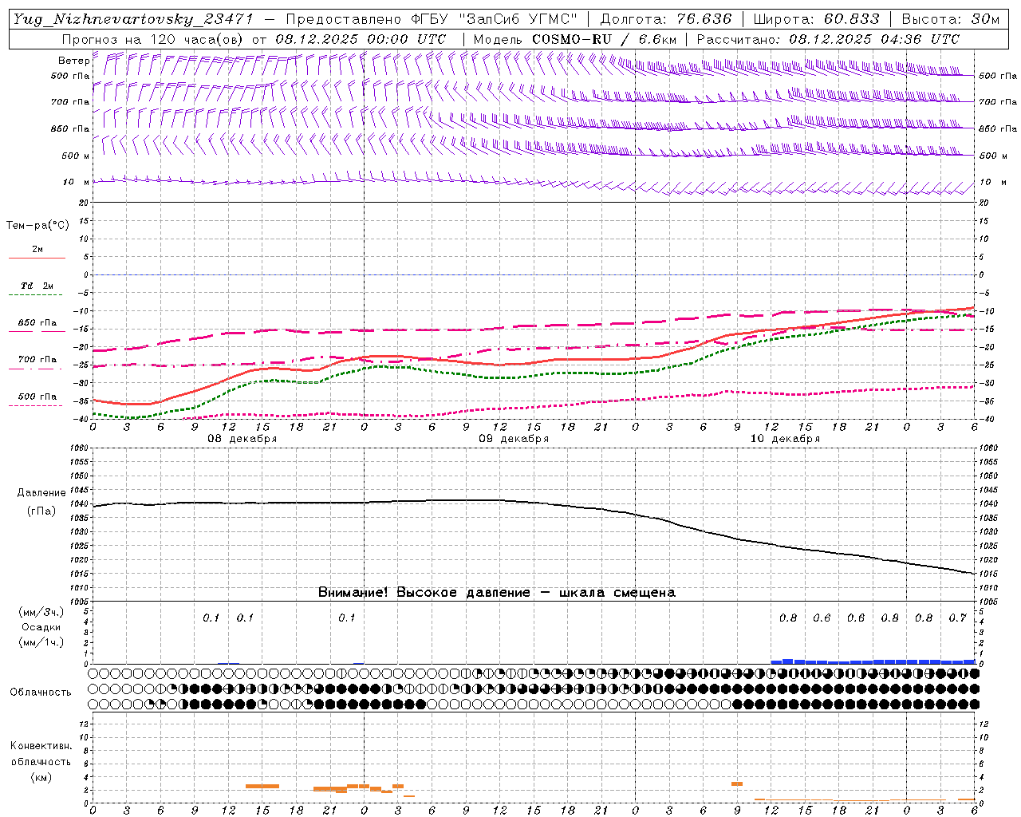Click the "Тем-ра(°C)" temperature panel label
Screen dimensions: 1021x817
[x=37, y=226]
